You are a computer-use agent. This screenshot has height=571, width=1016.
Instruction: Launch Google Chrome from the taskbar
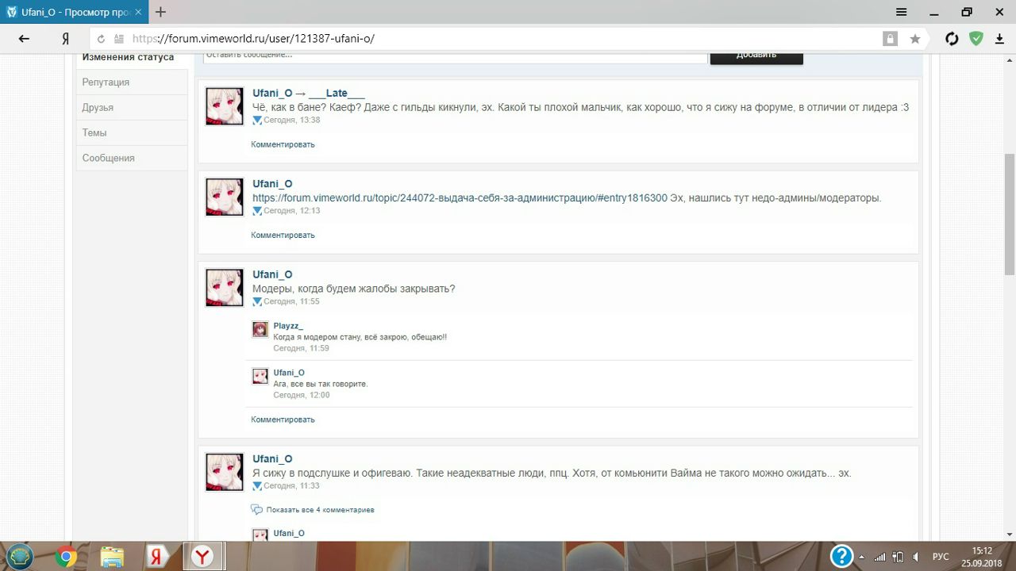[x=66, y=556]
